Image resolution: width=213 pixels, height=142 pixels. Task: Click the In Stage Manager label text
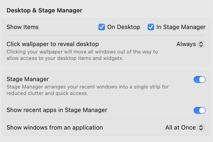click(x=181, y=27)
